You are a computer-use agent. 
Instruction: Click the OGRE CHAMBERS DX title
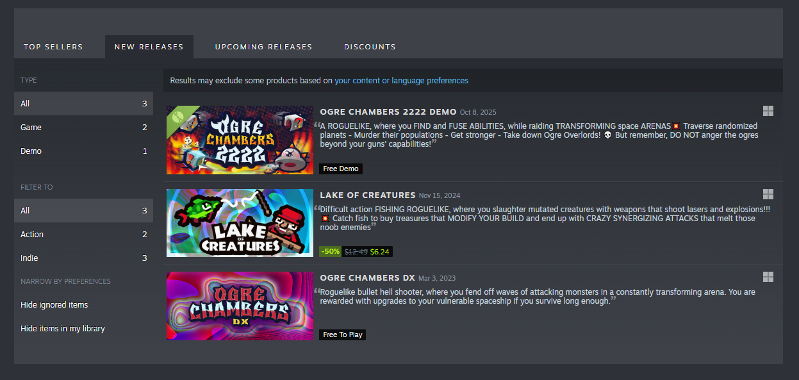coord(368,277)
